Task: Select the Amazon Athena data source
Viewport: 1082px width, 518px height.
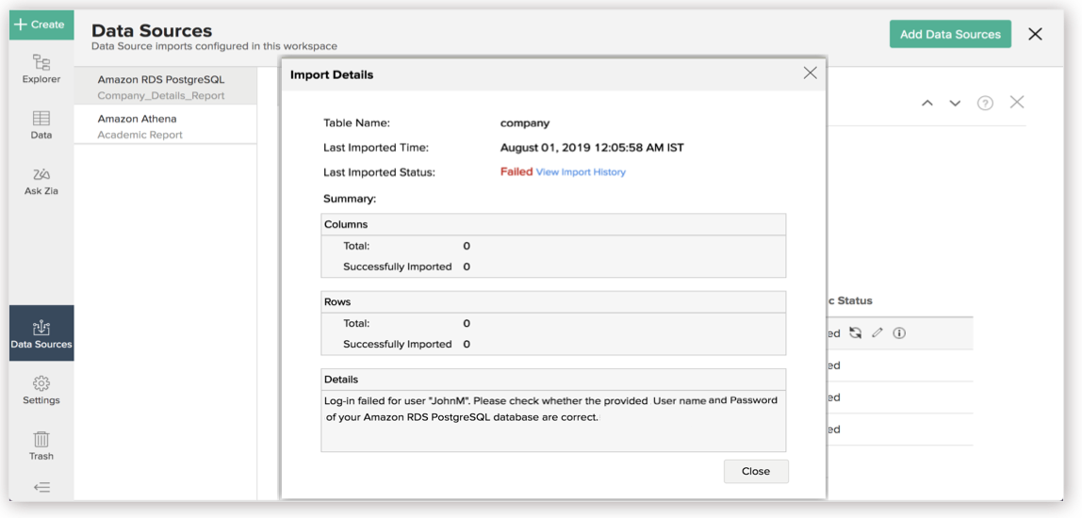Action: [165, 125]
